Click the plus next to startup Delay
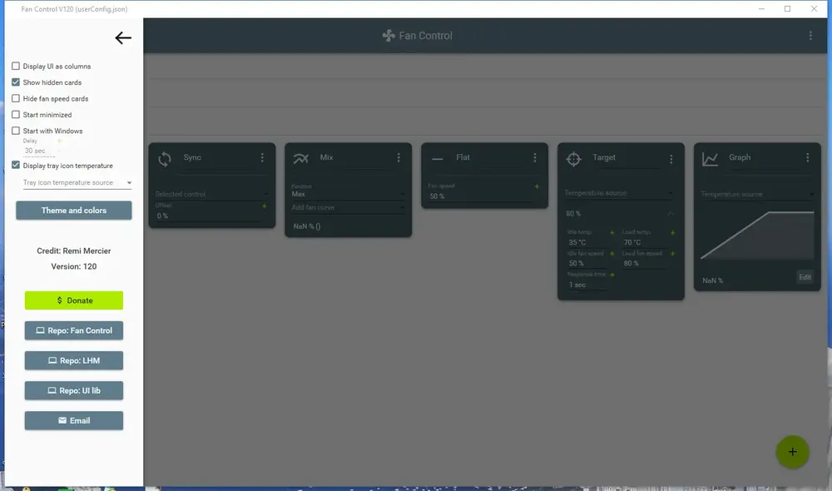The image size is (832, 491). (59, 141)
